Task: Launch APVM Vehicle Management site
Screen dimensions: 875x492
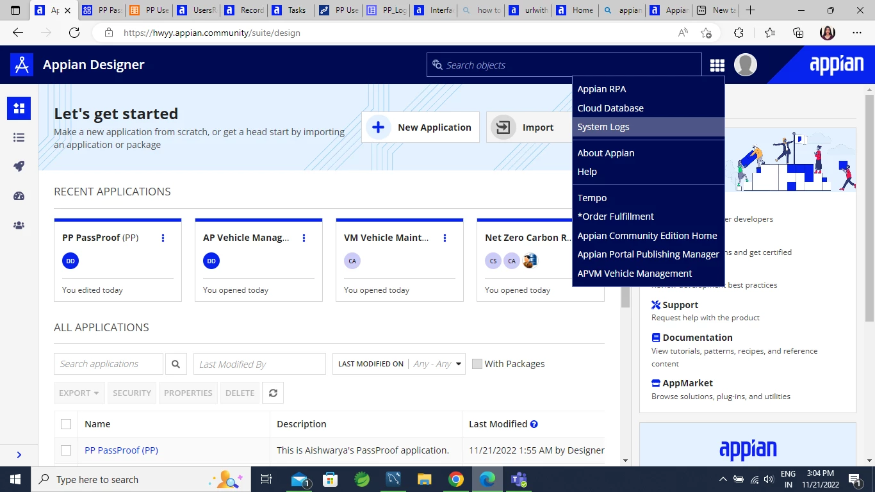Action: coord(648,274)
